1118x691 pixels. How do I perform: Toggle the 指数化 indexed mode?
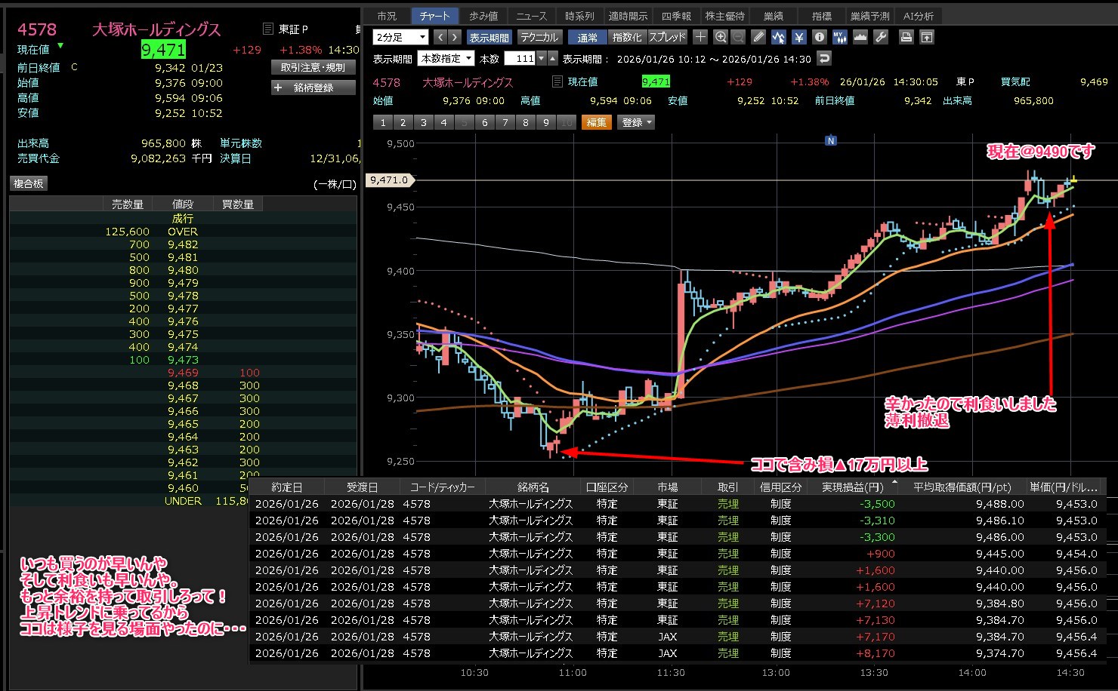(627, 37)
